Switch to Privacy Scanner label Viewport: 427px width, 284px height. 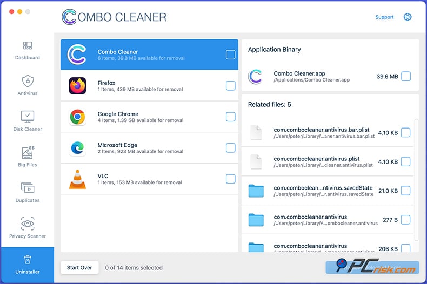point(28,236)
